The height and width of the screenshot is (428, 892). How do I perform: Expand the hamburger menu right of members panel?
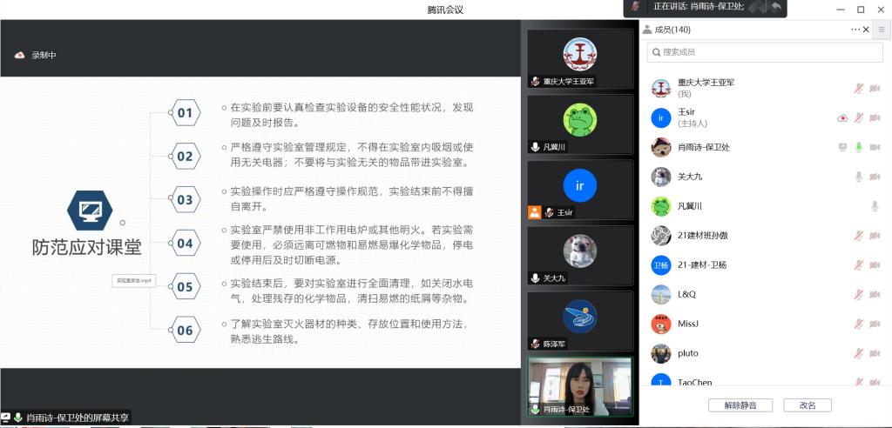pos(882,30)
